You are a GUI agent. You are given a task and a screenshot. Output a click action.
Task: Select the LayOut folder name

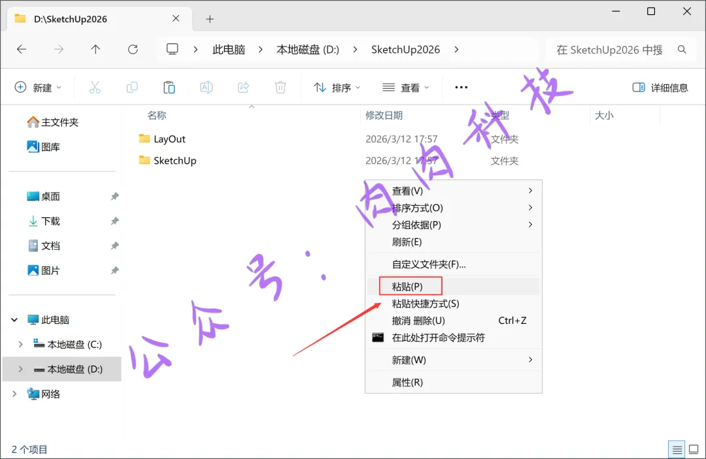tap(169, 139)
